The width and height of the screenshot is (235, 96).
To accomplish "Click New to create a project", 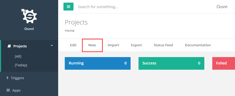I will [x=92, y=45].
